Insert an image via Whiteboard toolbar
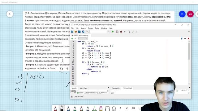Screen dimensions: 198x111 133,108
